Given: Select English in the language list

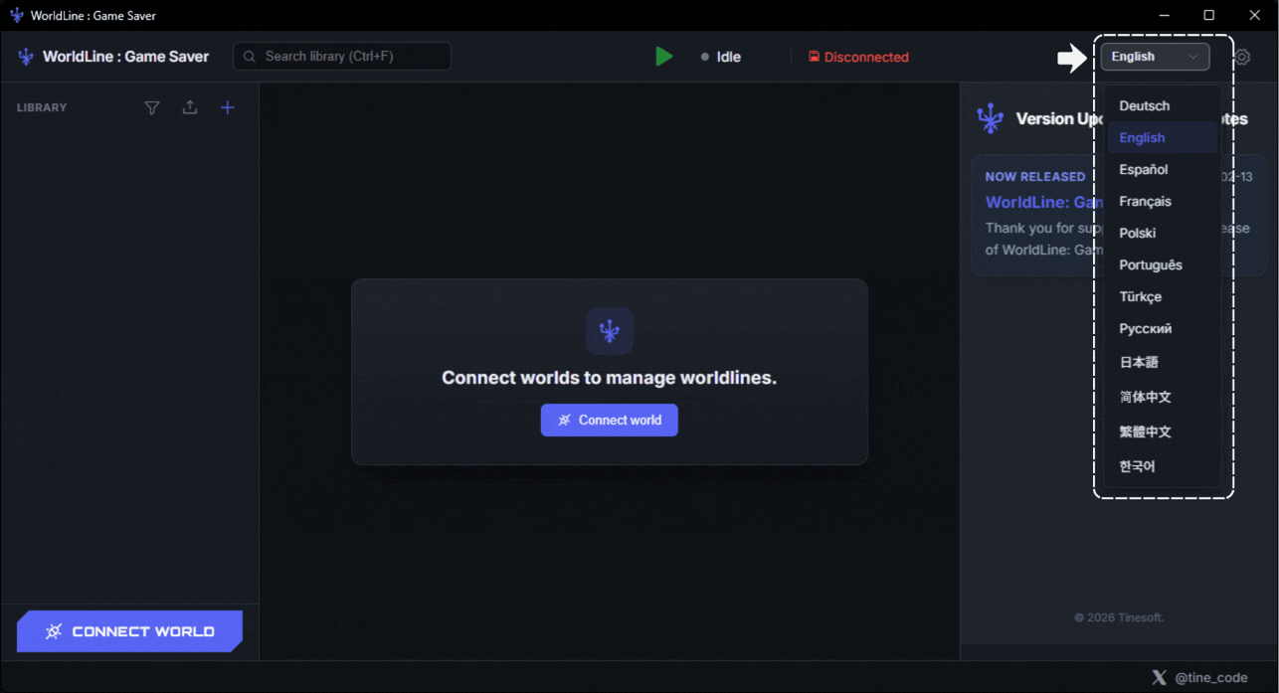Looking at the screenshot, I should pos(1163,137).
